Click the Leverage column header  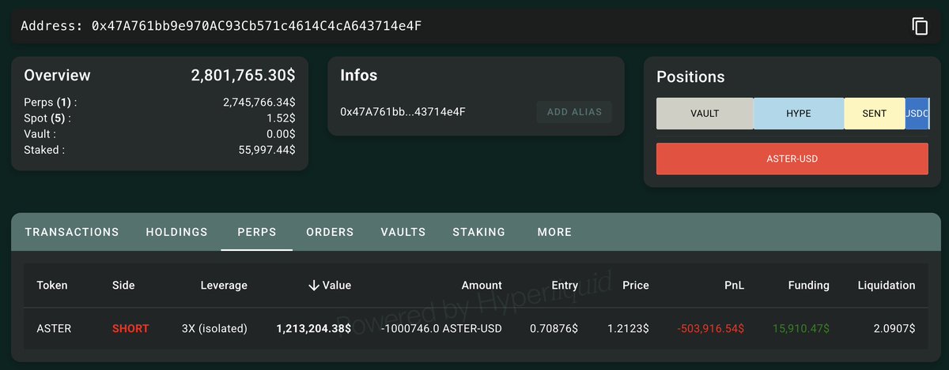(224, 285)
